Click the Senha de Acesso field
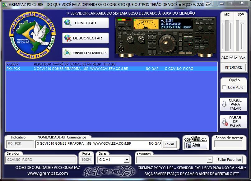This screenshot has width=251, height=181. pyautogui.click(x=228, y=144)
